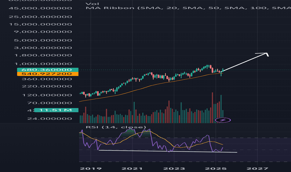Image resolution: width=291 pixels, height=172 pixels.
Task: Open the MA Ribbon indicator legend
Action: point(188,8)
